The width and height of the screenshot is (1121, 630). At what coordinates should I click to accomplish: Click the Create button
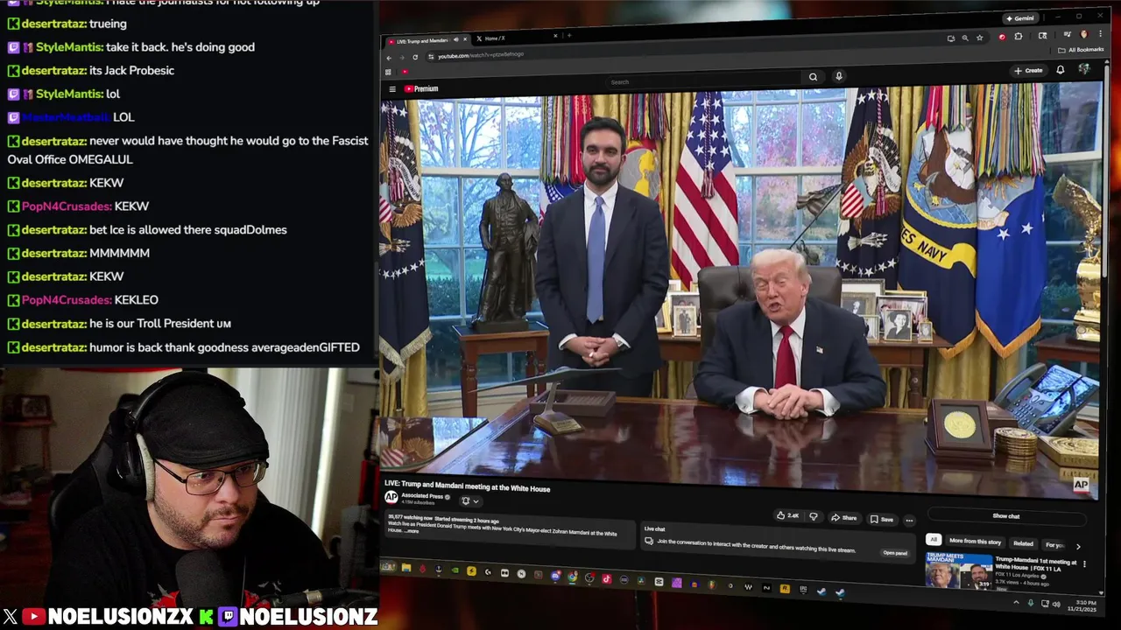point(1028,71)
